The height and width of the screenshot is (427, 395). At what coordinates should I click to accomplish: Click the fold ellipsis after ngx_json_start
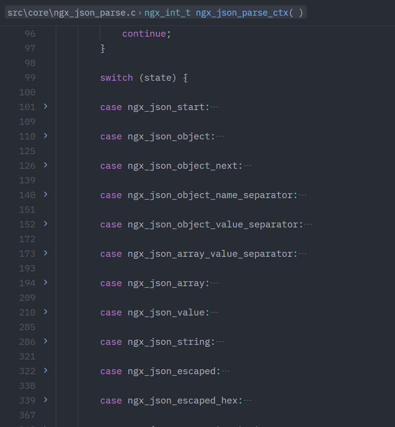click(x=214, y=107)
